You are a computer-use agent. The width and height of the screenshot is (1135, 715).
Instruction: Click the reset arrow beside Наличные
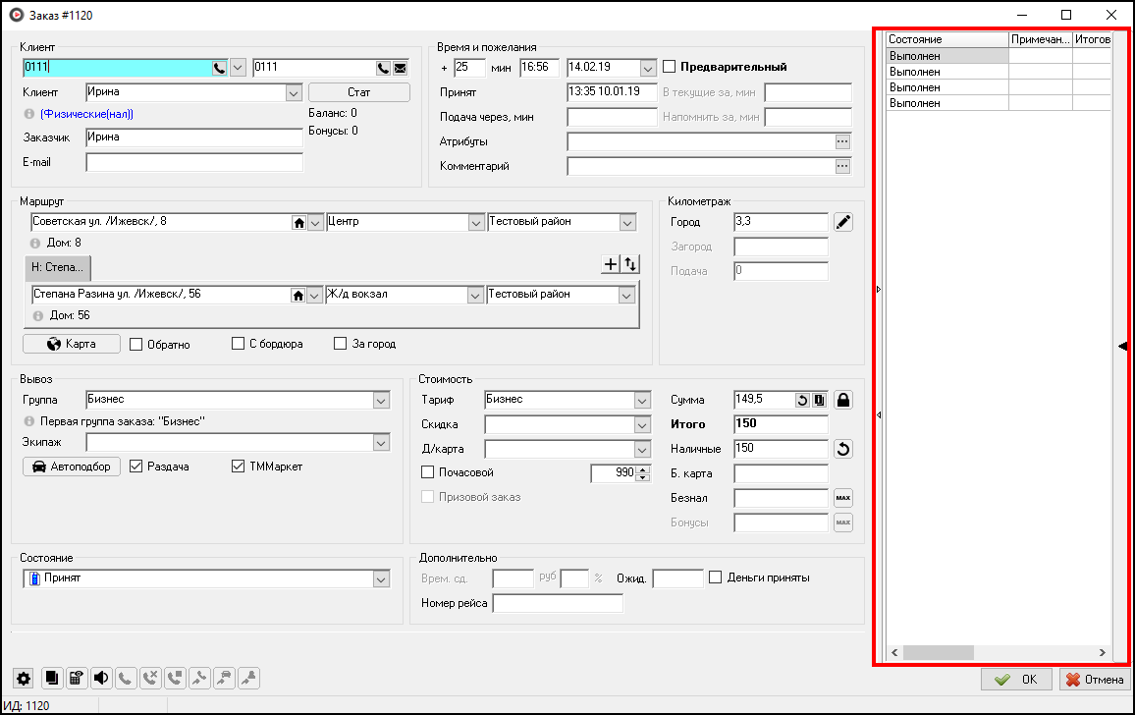pos(842,449)
